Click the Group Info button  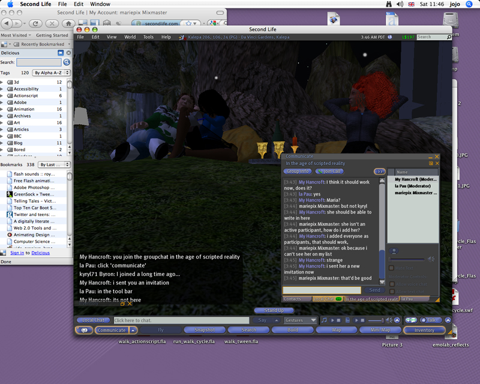[x=297, y=171]
